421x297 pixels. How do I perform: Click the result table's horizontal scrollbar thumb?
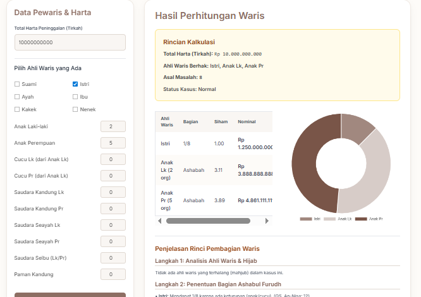click(x=209, y=221)
